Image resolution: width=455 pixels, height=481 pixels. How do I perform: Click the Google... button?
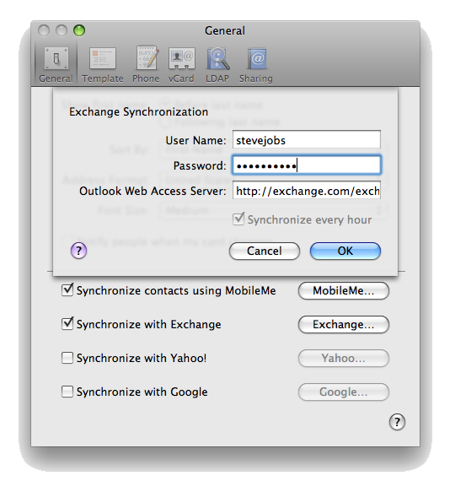[344, 392]
